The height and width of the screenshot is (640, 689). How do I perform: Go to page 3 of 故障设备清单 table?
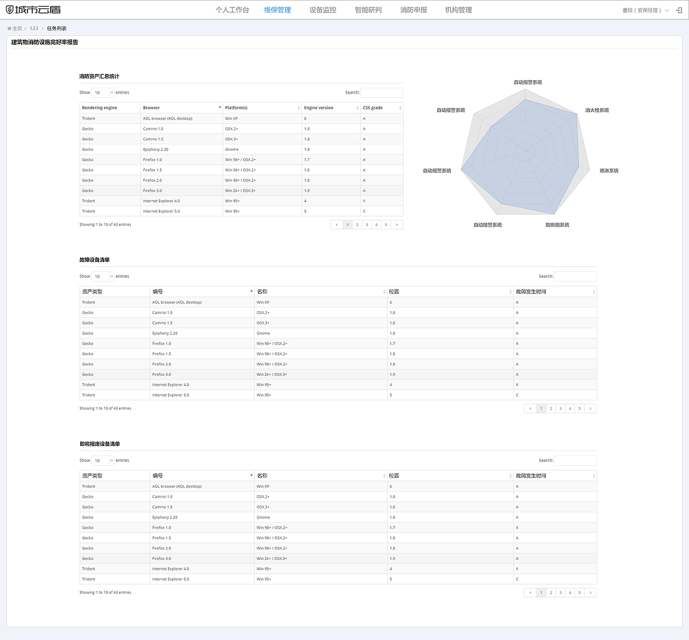[x=560, y=409]
